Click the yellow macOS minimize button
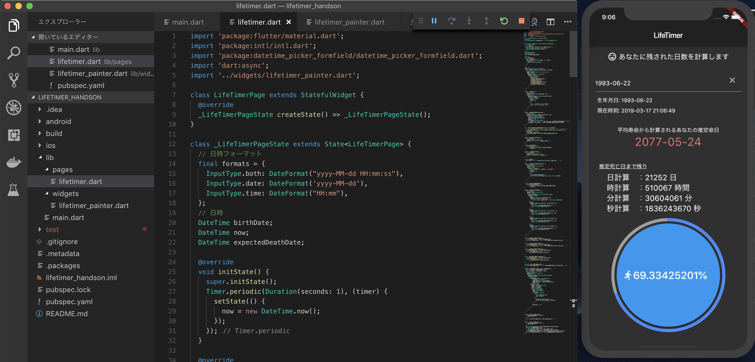The width and height of the screenshot is (755, 362). [x=19, y=6]
